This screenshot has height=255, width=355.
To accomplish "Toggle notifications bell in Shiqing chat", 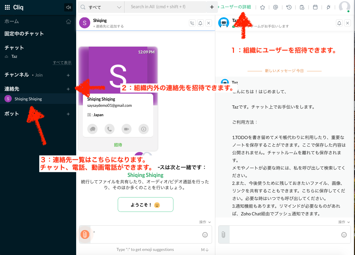I will 200,23.
